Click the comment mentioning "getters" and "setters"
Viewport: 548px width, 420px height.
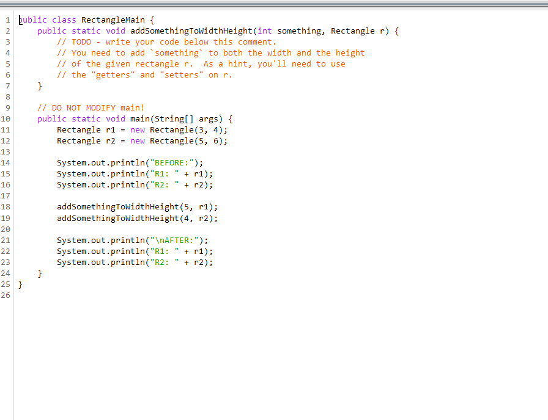(144, 75)
